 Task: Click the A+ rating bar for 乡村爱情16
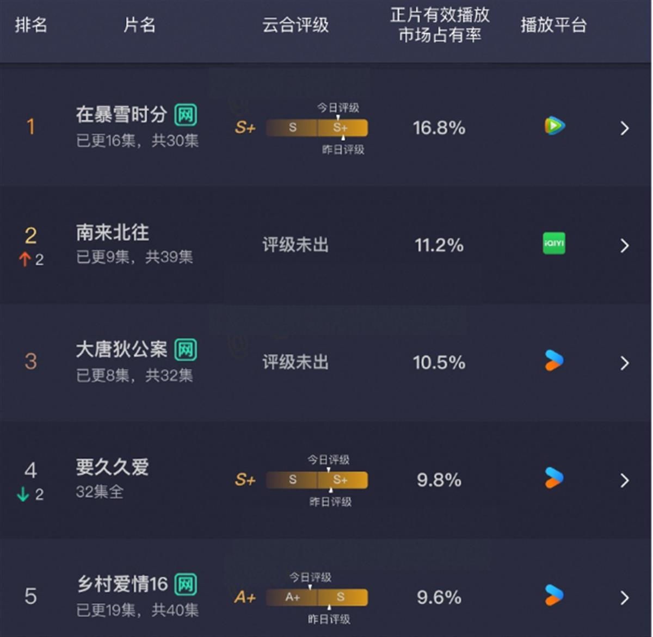(x=316, y=597)
